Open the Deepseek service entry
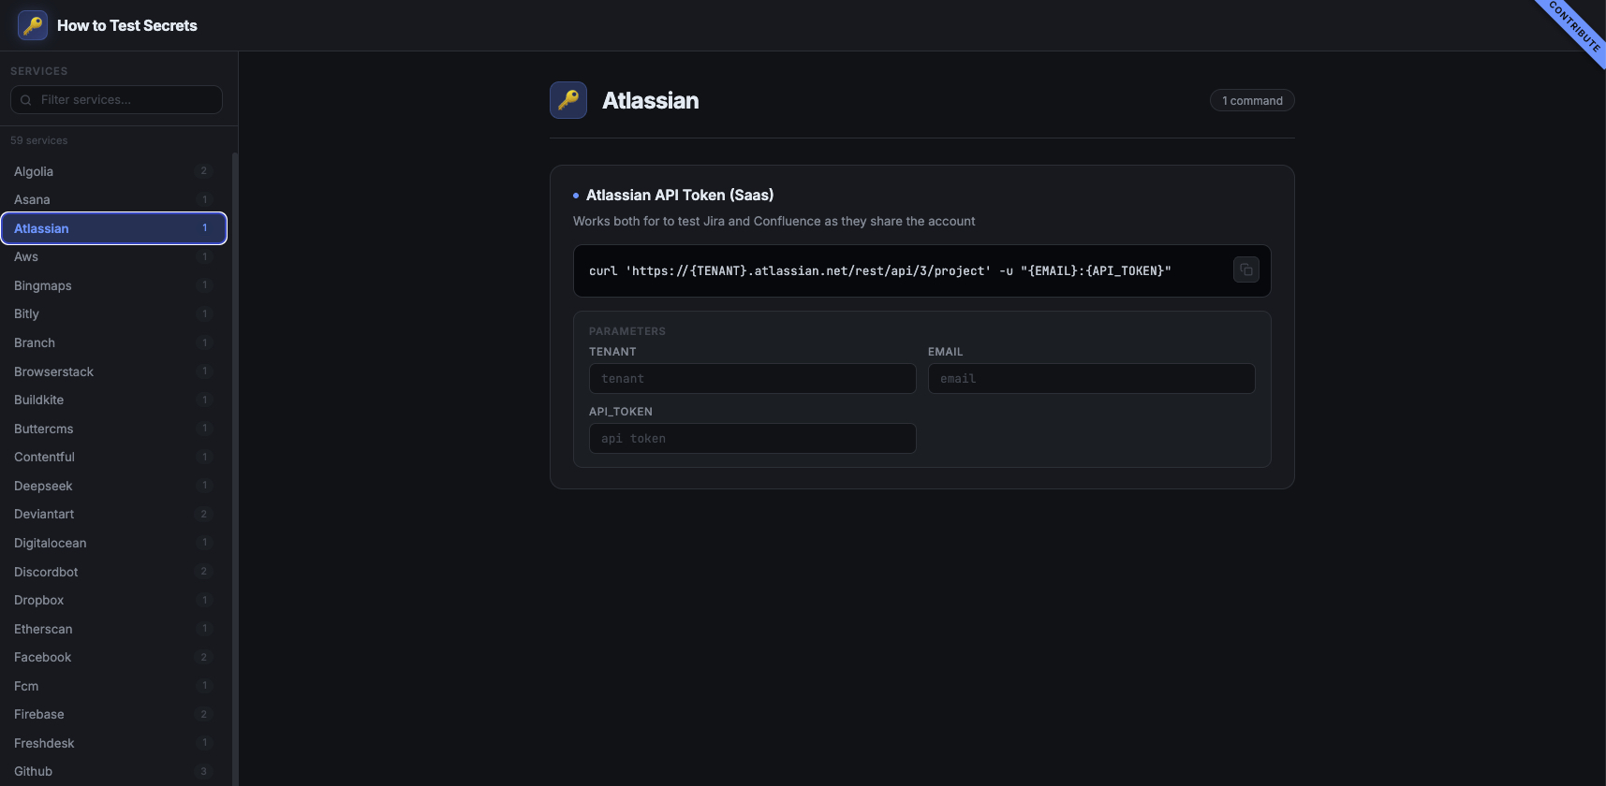1606x786 pixels. 113,486
